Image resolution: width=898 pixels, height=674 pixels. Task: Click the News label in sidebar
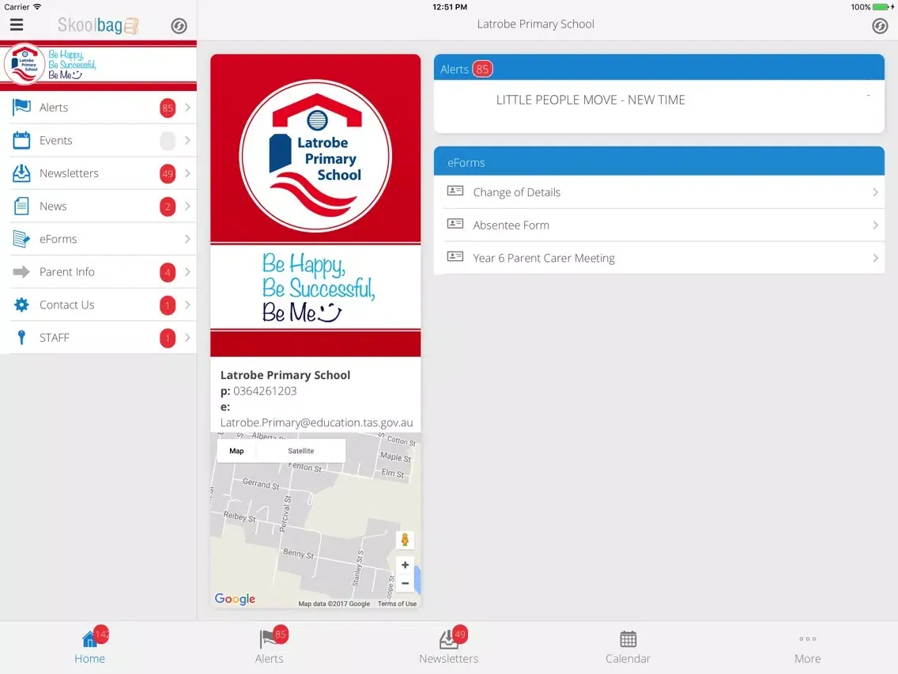click(x=53, y=206)
